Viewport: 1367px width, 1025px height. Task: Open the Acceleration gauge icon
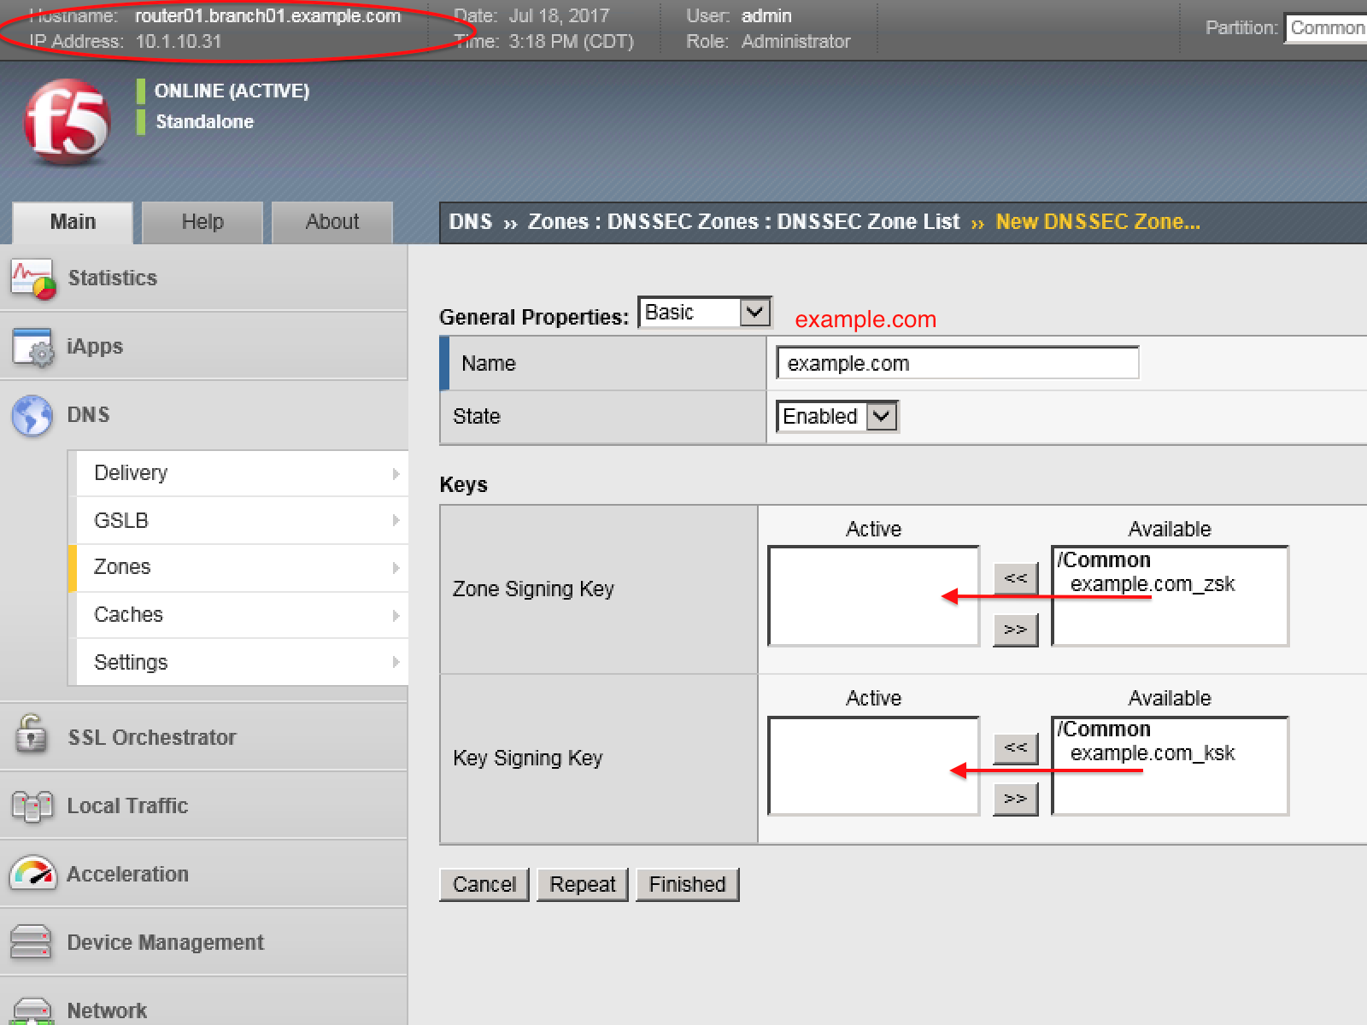(32, 873)
